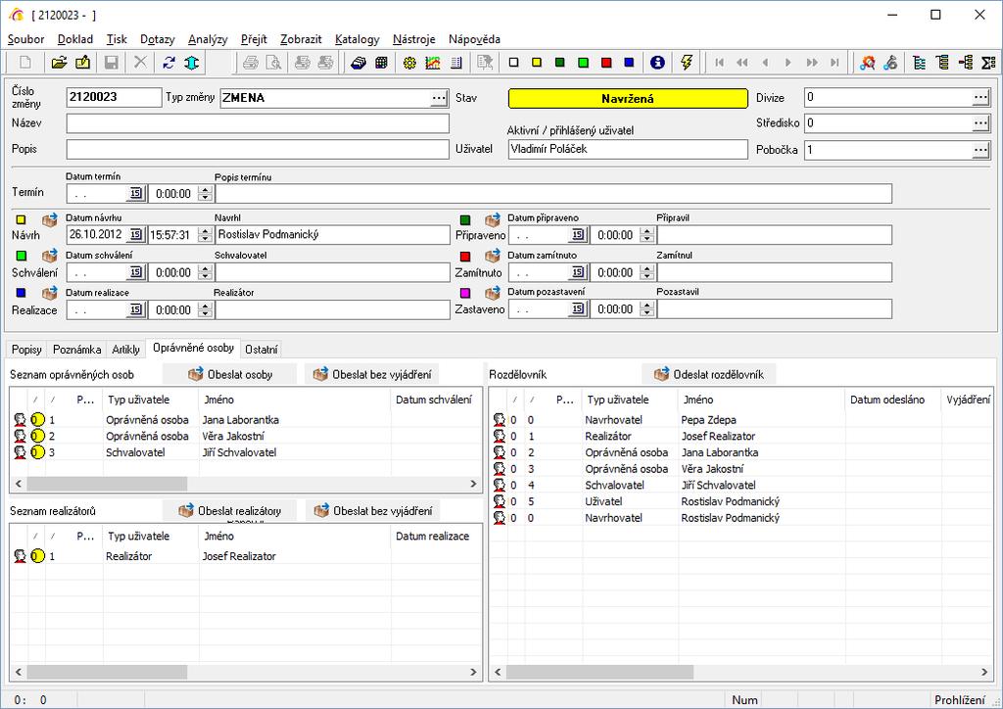Click the package icon beside Zastaveno
This screenshot has height=709, width=1003.
tap(492, 293)
